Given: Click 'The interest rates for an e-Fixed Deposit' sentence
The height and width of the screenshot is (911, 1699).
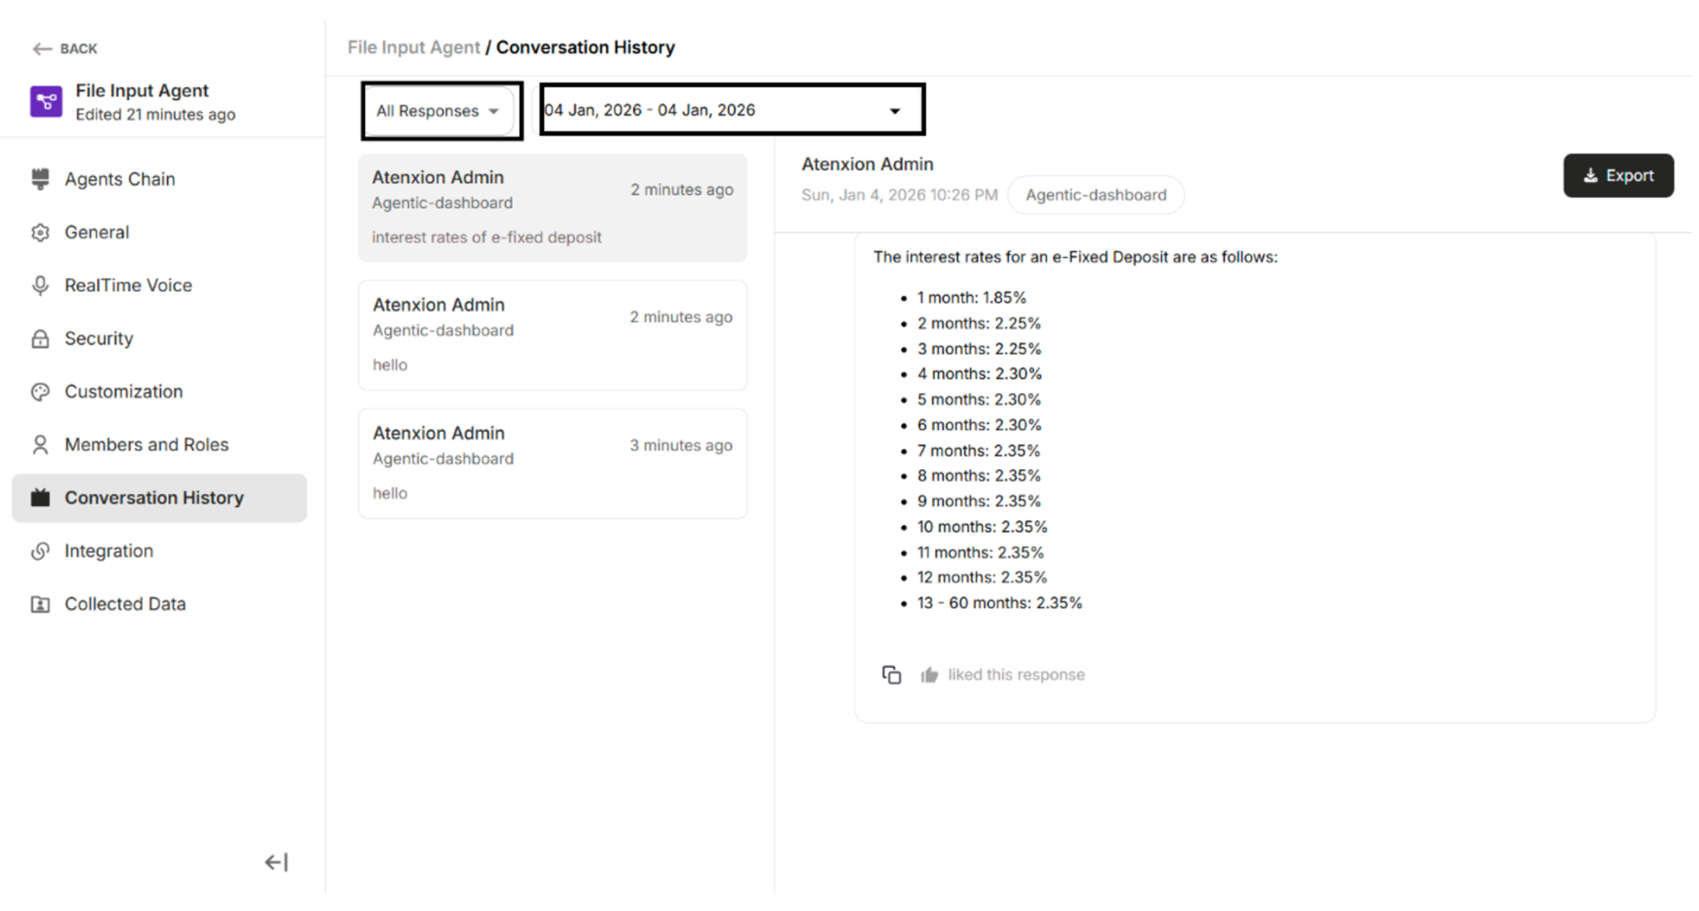Looking at the screenshot, I should click(x=1076, y=257).
